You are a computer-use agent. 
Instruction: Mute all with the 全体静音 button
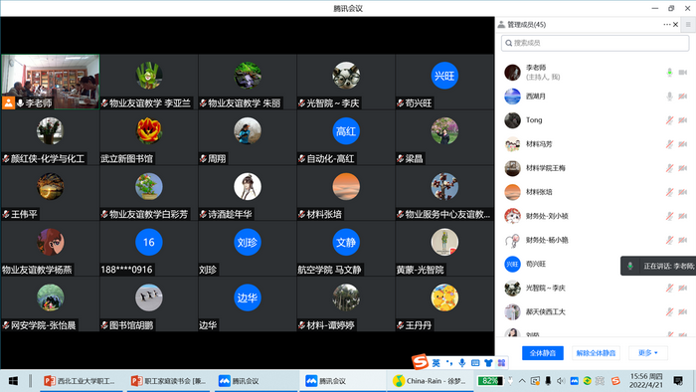click(x=543, y=353)
